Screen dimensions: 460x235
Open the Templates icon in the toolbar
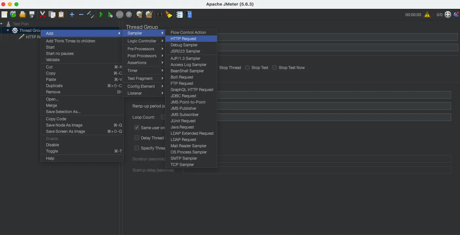point(13,14)
